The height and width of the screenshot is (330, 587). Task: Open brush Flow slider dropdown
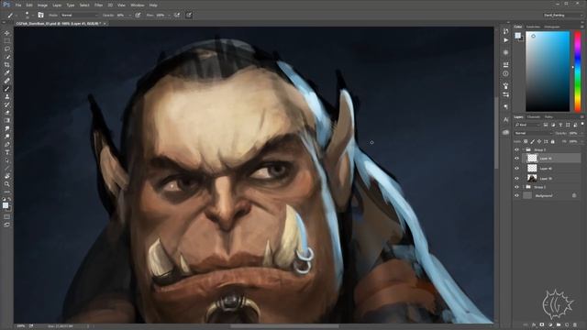169,16
